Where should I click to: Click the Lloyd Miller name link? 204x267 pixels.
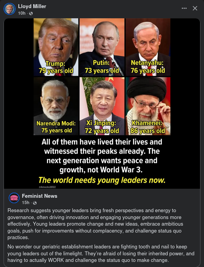coord(32,7)
